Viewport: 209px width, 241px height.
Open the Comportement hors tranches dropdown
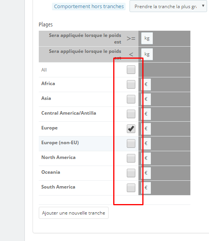pos(168,6)
